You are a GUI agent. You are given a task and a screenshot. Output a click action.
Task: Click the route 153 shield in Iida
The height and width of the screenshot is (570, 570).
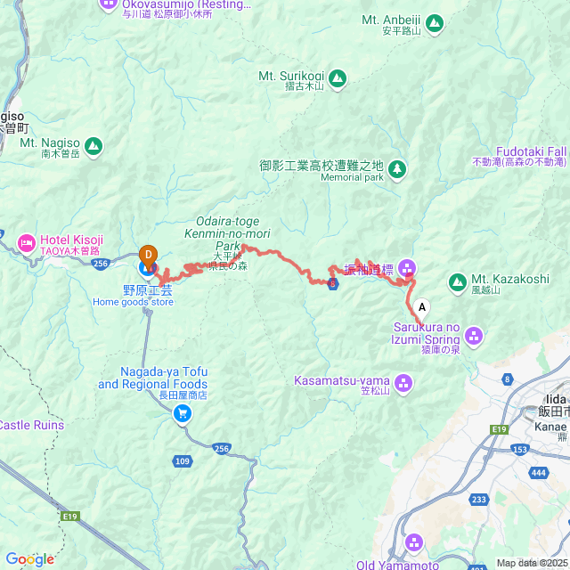click(x=520, y=449)
